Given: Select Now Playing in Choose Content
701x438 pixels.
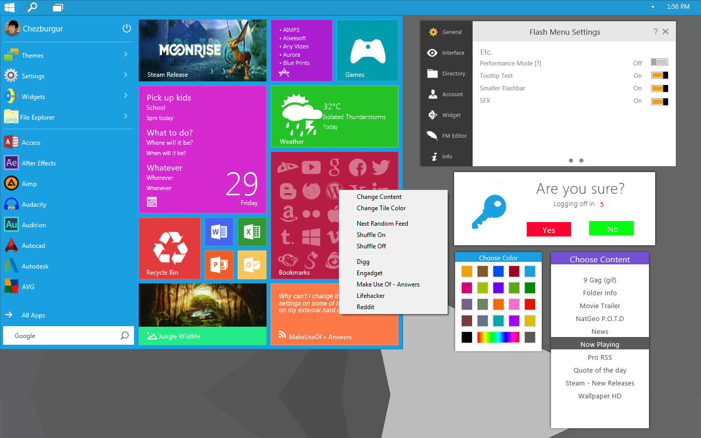Looking at the screenshot, I should [x=600, y=344].
